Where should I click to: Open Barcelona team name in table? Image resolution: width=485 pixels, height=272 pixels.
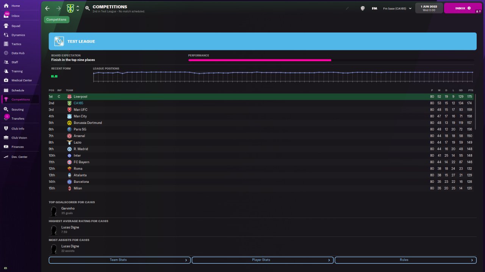click(81, 182)
